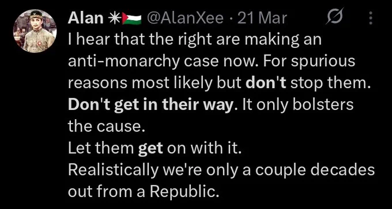Click the phrase on with it.
The height and width of the screenshot is (209, 392).
point(205,149)
